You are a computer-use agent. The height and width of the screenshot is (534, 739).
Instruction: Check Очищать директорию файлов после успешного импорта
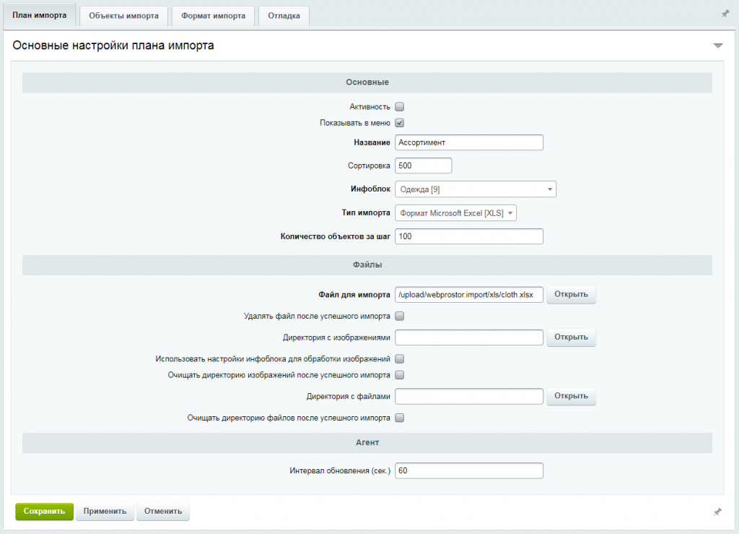(400, 418)
